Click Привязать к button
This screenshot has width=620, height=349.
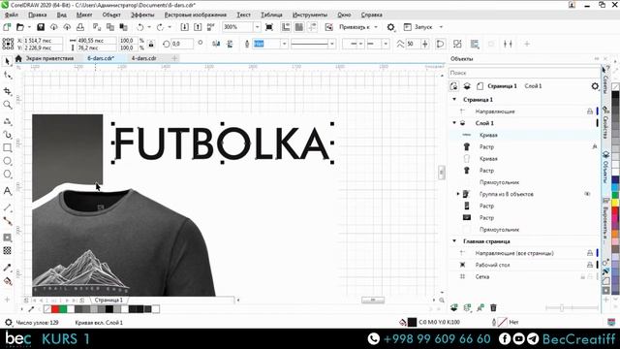point(354,27)
